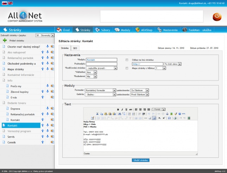This screenshot has height=173, width=227.
Task: Insert special character with omega icon
Action: click(170, 118)
